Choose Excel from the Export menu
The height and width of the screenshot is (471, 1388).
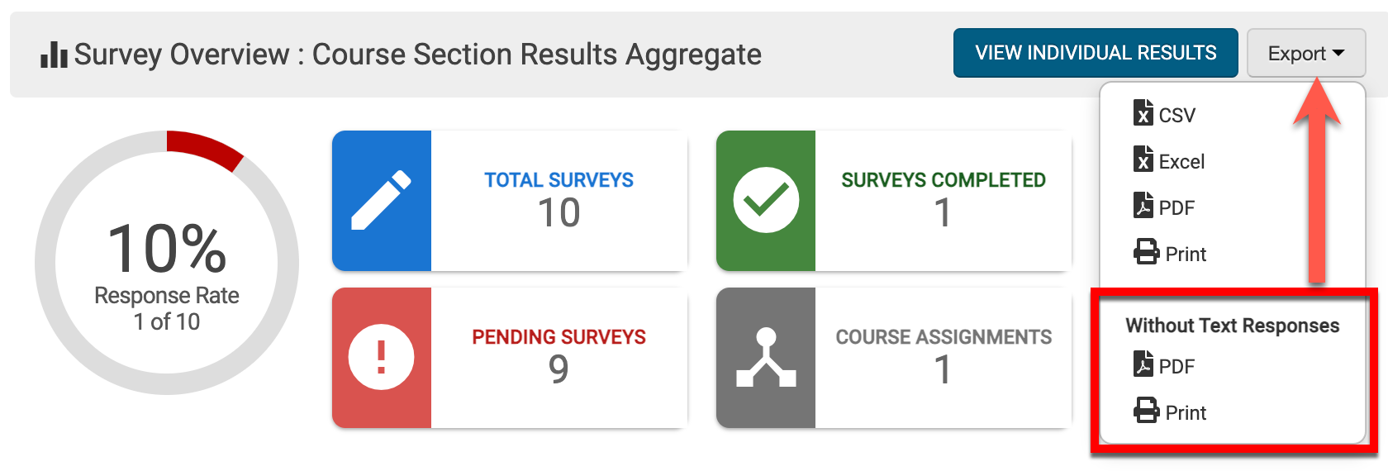[1181, 161]
